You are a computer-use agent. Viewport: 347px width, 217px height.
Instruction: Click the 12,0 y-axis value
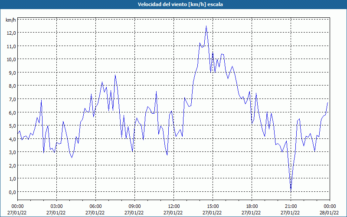point(11,33)
